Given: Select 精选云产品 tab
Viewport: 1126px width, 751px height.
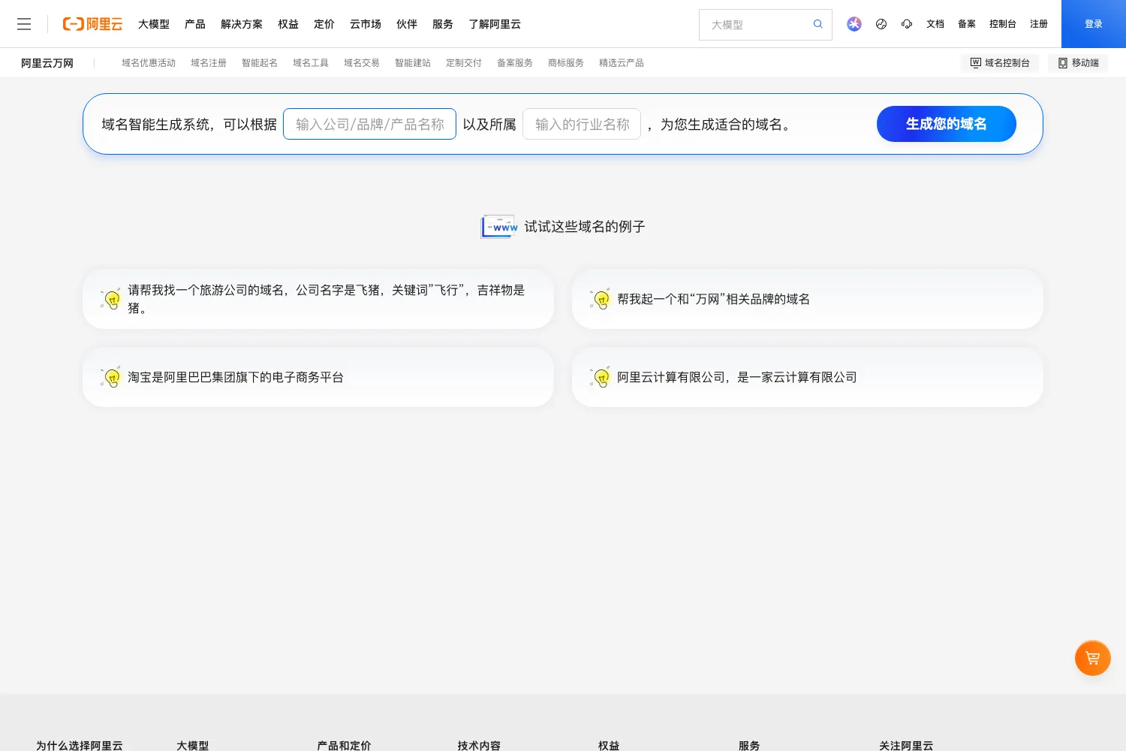Looking at the screenshot, I should pos(622,63).
